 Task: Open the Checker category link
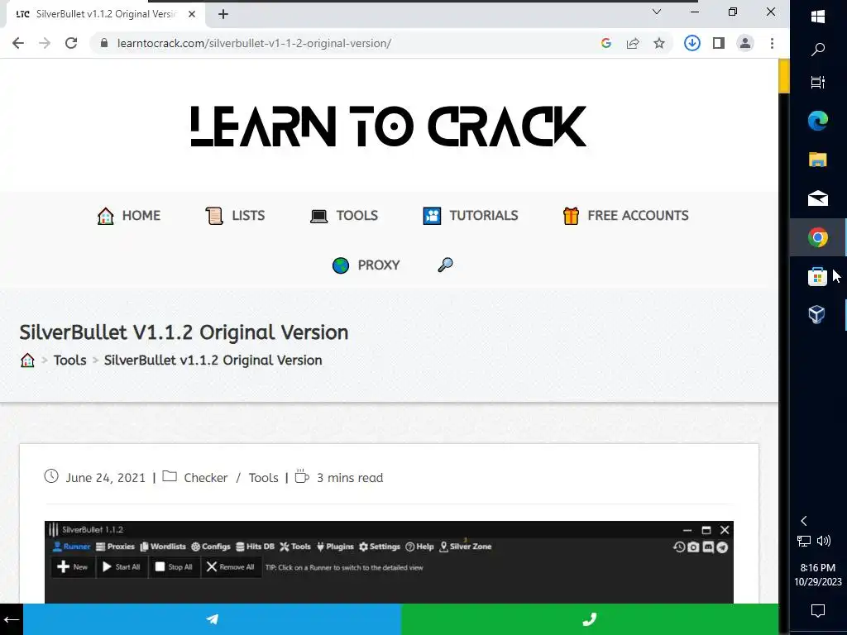(x=206, y=478)
